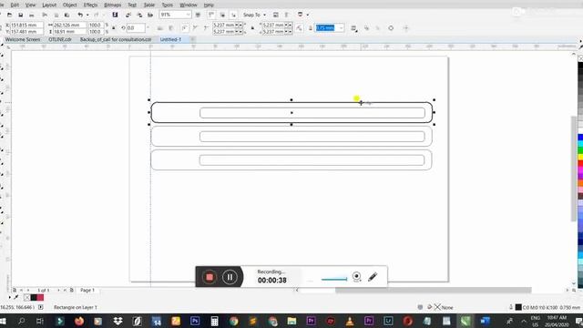Select the chamfered corner style button
Screen dimensions: 583x328
[x=206, y=28]
